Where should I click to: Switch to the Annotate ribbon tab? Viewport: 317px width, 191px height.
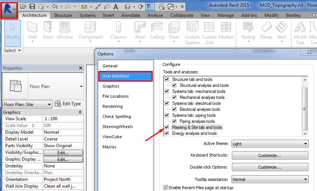coord(131,15)
